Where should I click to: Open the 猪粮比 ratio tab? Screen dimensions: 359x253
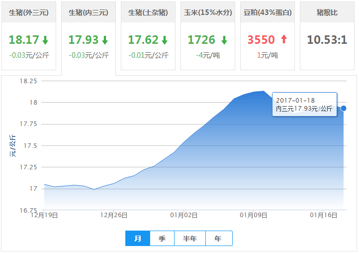327,12
